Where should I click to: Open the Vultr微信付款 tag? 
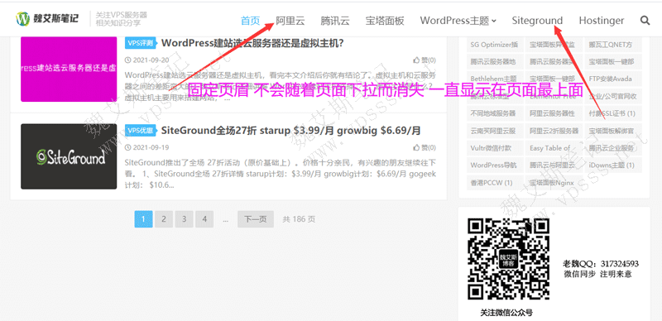[494, 148]
